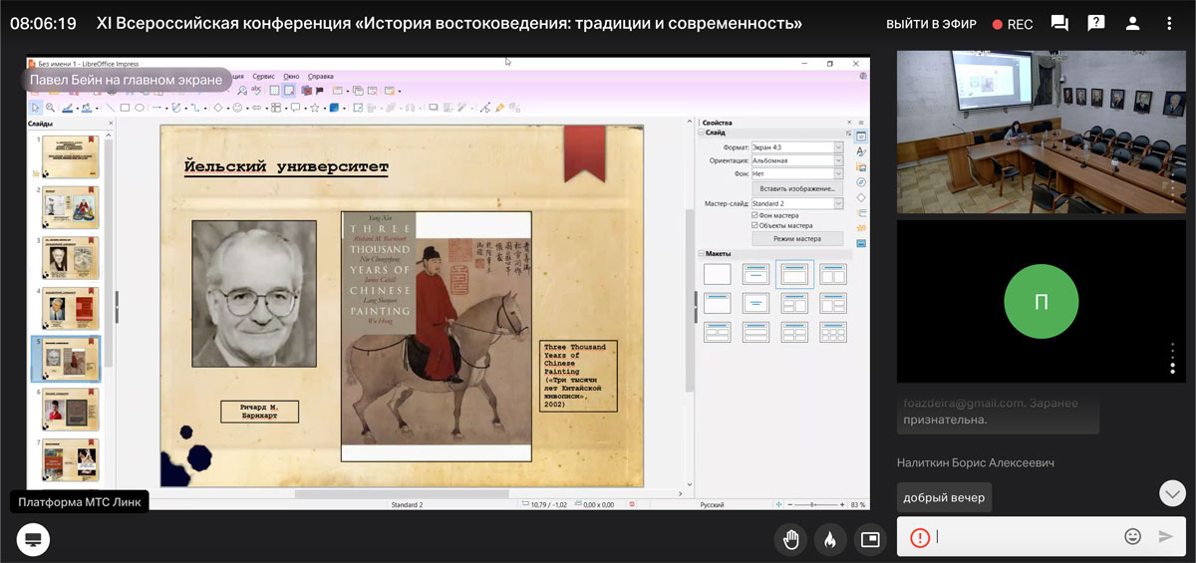1196x563 pixels.
Task: Select the Callout shapes tool
Action: [295, 108]
